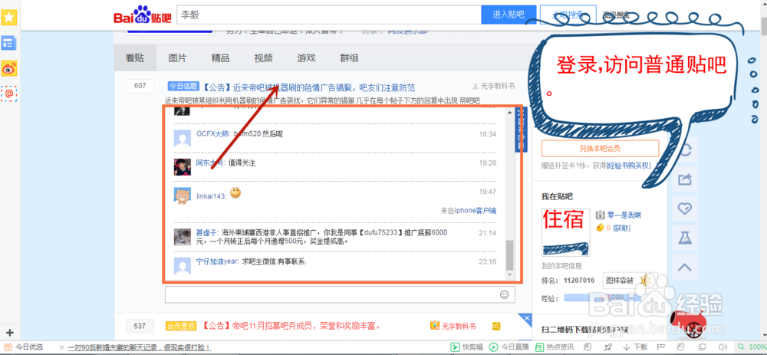Click username linkai143
This screenshot has height=355, width=767.
click(x=212, y=196)
